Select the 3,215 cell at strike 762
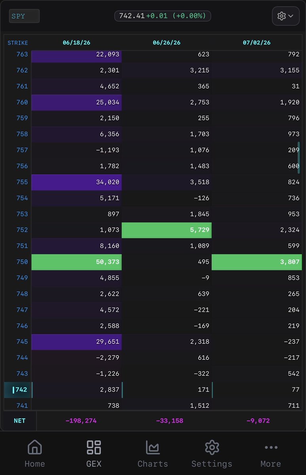Screen dimensions: 306x475 pyautogui.click(x=167, y=70)
